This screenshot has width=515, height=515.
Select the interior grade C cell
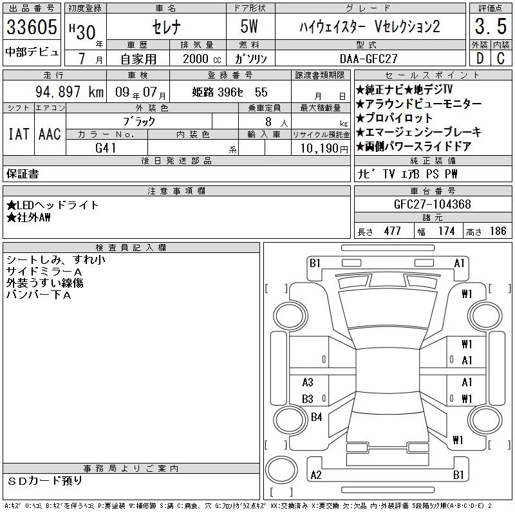click(501, 59)
